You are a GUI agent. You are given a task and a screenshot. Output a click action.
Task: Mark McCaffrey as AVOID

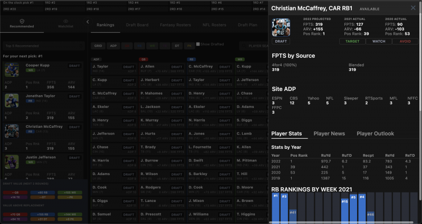coord(405,42)
